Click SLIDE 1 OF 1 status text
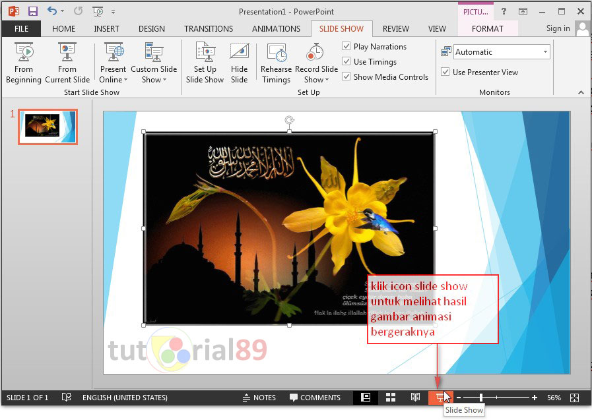This screenshot has width=592, height=420. [x=27, y=398]
